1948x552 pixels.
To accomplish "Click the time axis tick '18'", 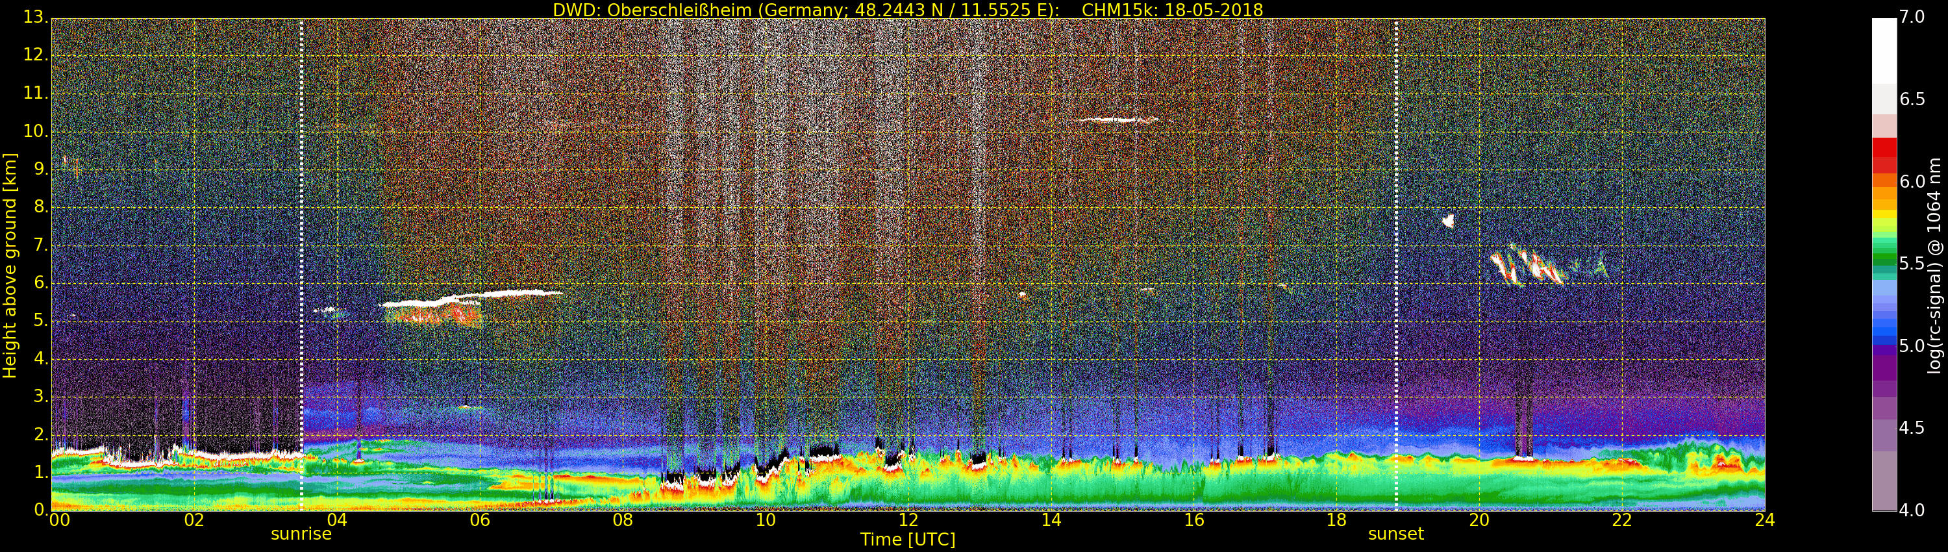I will [1337, 520].
